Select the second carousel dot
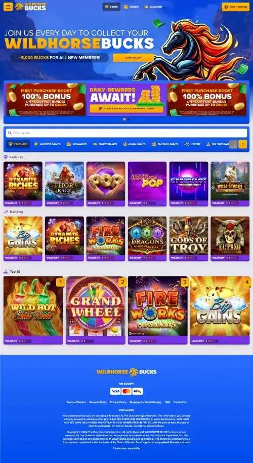The height and width of the screenshot is (463, 253). point(129,119)
